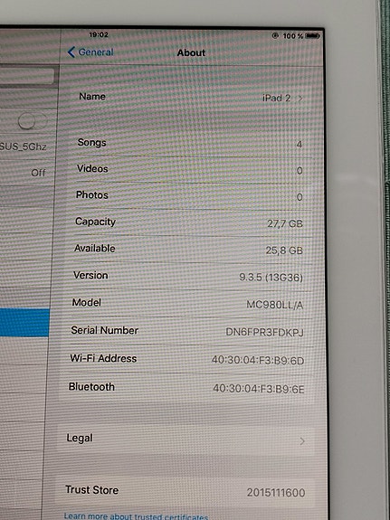The width and height of the screenshot is (390, 520).
Task: Tap the Wi-Fi address ending B9:6D
Action: pyautogui.click(x=258, y=360)
